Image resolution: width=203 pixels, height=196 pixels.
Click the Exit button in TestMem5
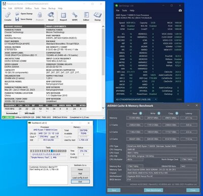(x=80, y=182)
